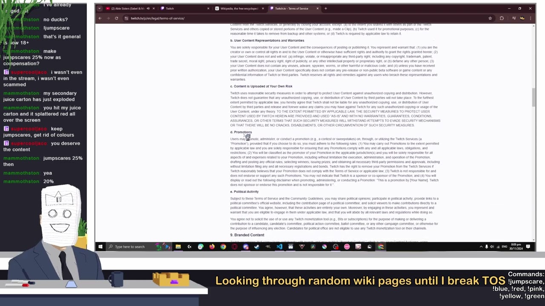The height and width of the screenshot is (306, 545).
Task: Click the 'my secondary juice carton has just exploded' message
Action: [40, 96]
